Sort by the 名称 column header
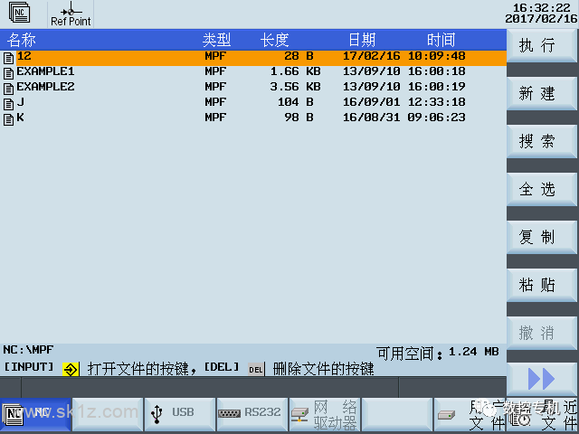This screenshot has width=579, height=434. [22, 40]
